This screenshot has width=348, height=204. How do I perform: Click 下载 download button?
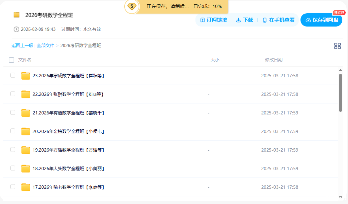click(x=244, y=20)
